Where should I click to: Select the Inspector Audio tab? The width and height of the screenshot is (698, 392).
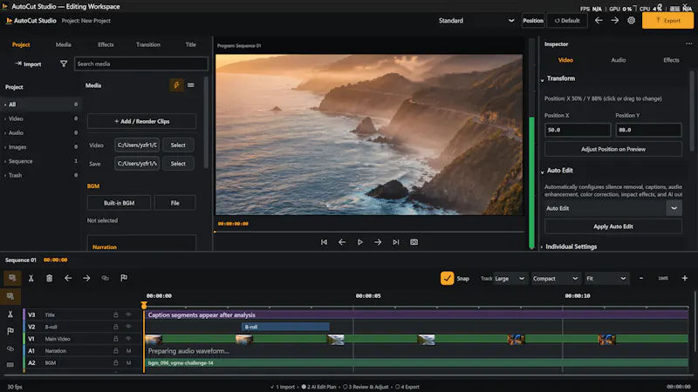[x=619, y=60]
